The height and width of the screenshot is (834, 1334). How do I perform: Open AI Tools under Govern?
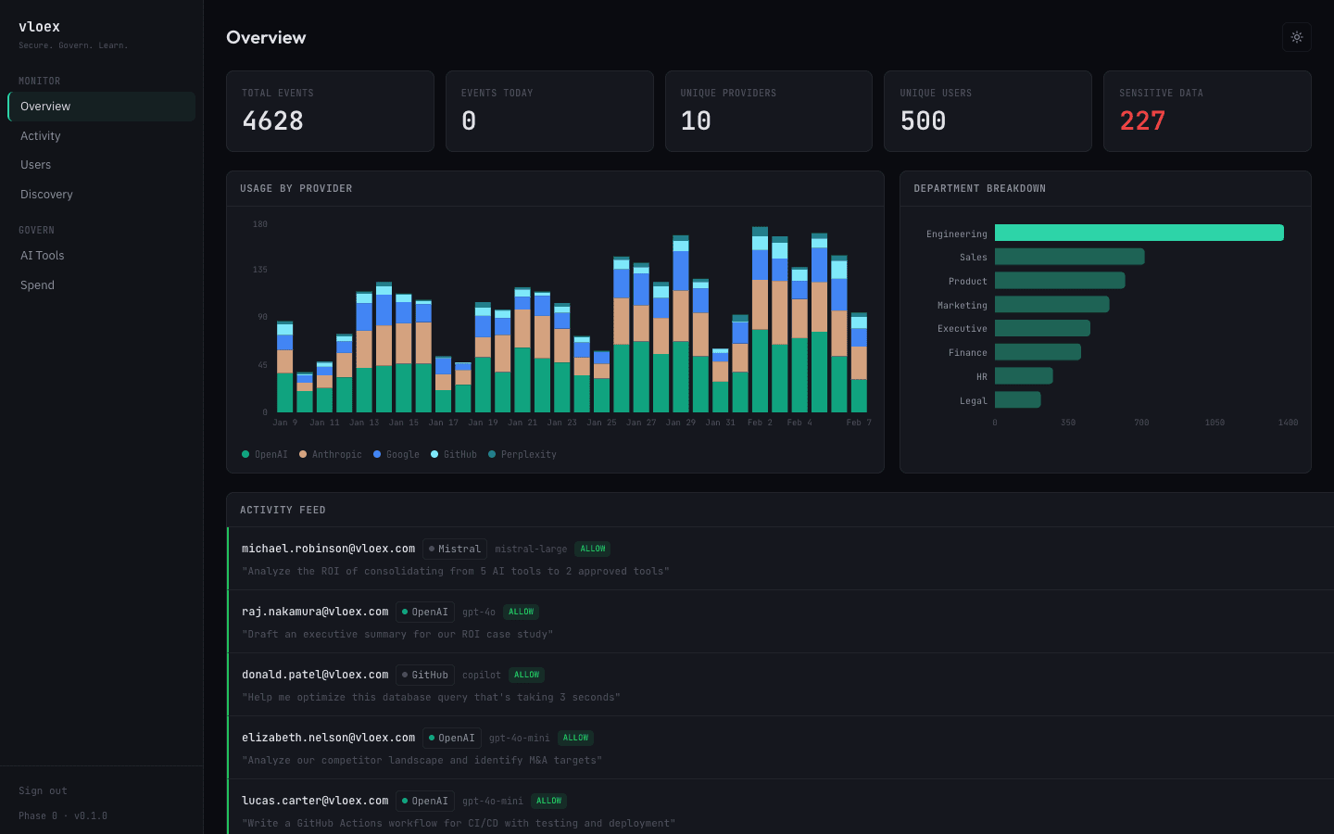tap(43, 255)
